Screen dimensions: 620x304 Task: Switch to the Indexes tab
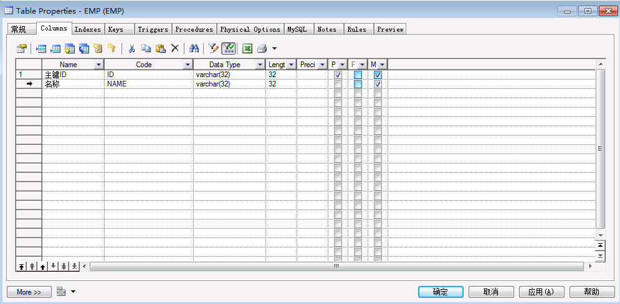(x=87, y=29)
